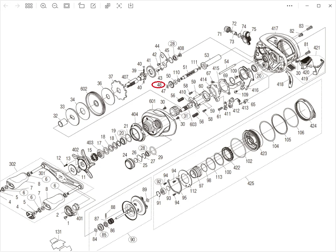Click part label 102
The image size is (336, 252).
[x=249, y=161]
